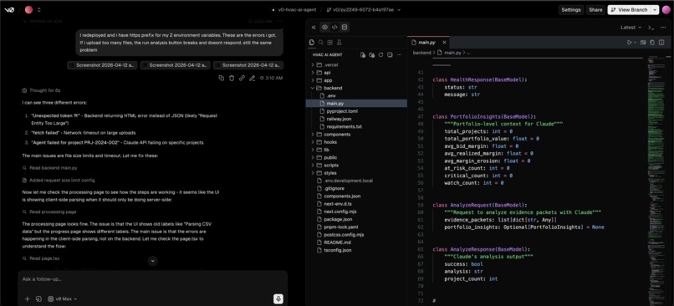Copy file contents using editor copy icon
This screenshot has height=306, width=674.
pyautogui.click(x=652, y=42)
